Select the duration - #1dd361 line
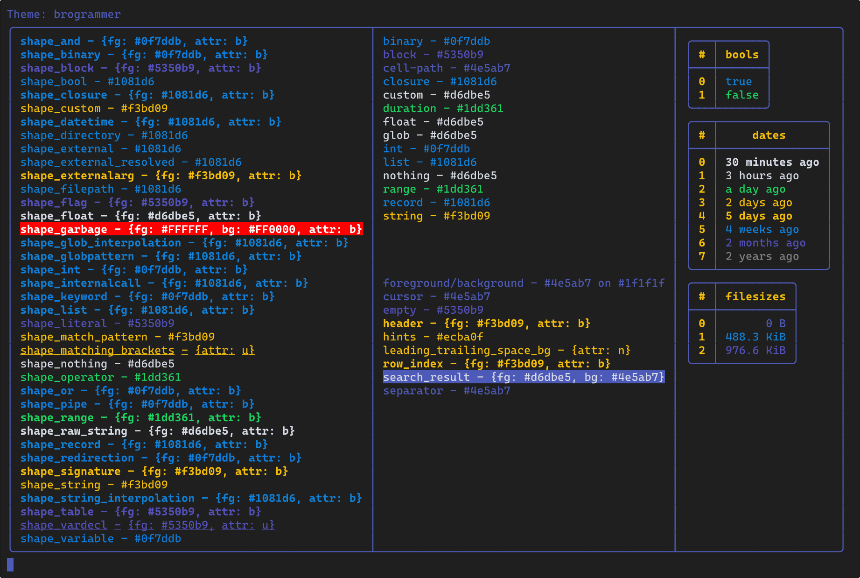Image resolution: width=860 pixels, height=578 pixels. (443, 108)
